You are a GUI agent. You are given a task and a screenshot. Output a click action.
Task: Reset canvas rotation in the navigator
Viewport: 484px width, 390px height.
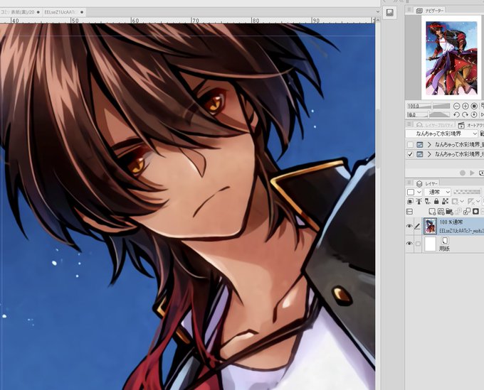474,114
